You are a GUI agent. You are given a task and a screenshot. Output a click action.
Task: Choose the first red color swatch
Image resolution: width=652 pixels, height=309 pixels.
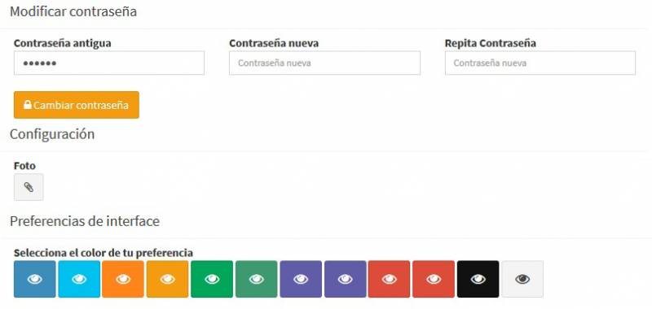coord(390,279)
